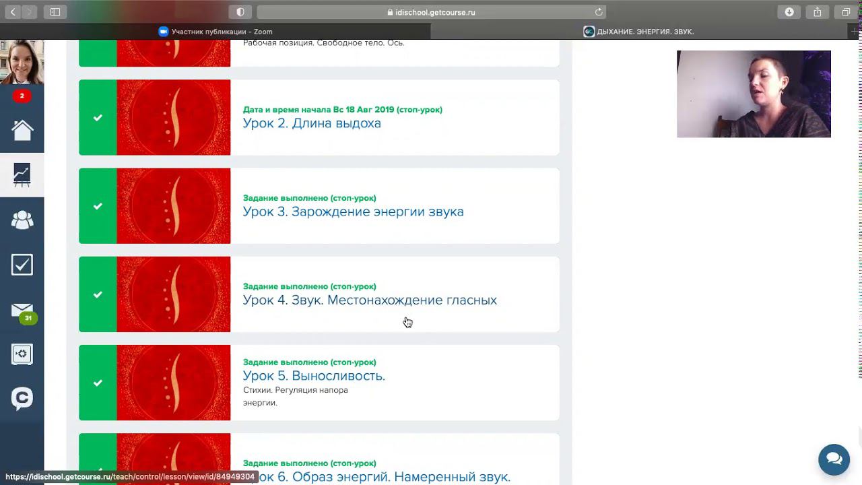Click the text "Дата и время начала Вс 18 Авг 2019 (стоп-урок)"
862x485 pixels.
pos(343,110)
